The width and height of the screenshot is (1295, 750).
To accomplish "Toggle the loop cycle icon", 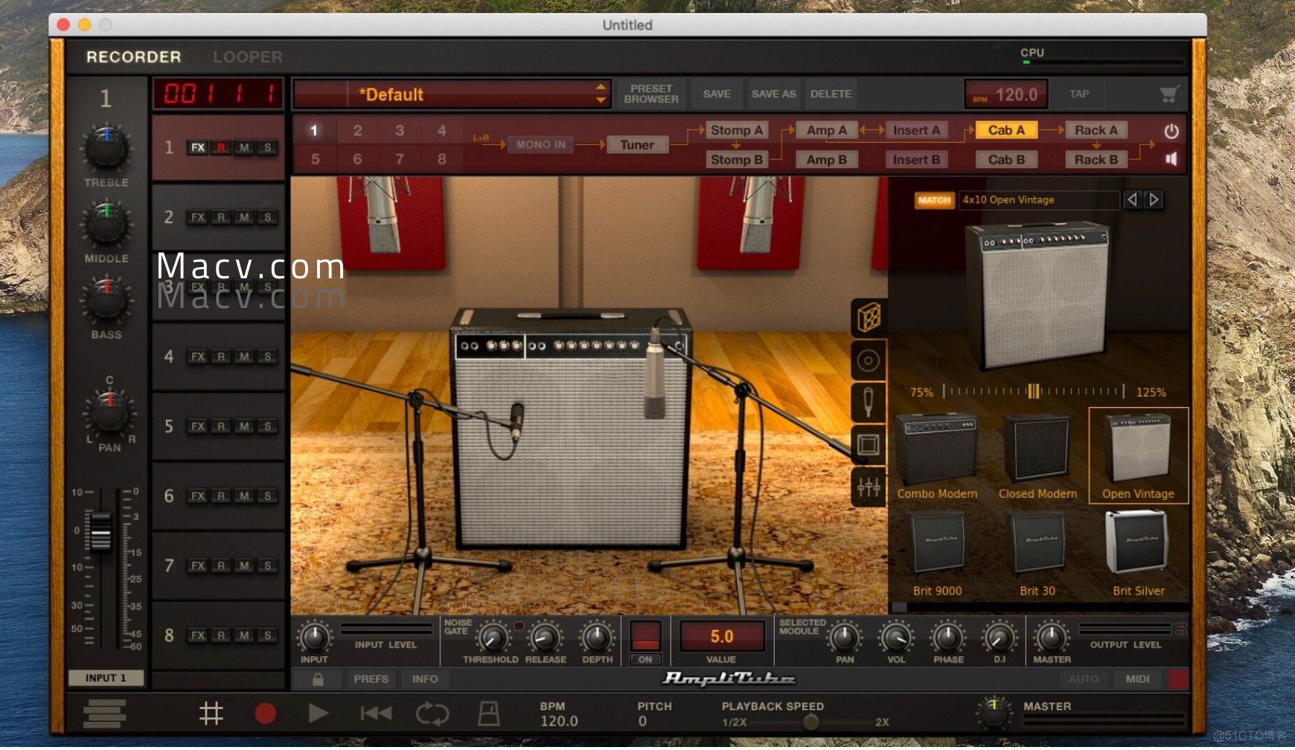I will point(432,714).
